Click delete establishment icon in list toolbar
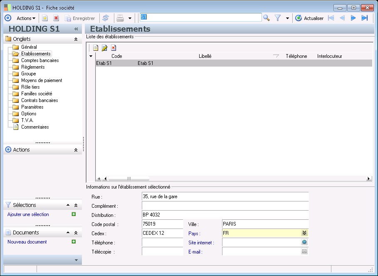The width and height of the screenshot is (378, 276). pos(113,48)
